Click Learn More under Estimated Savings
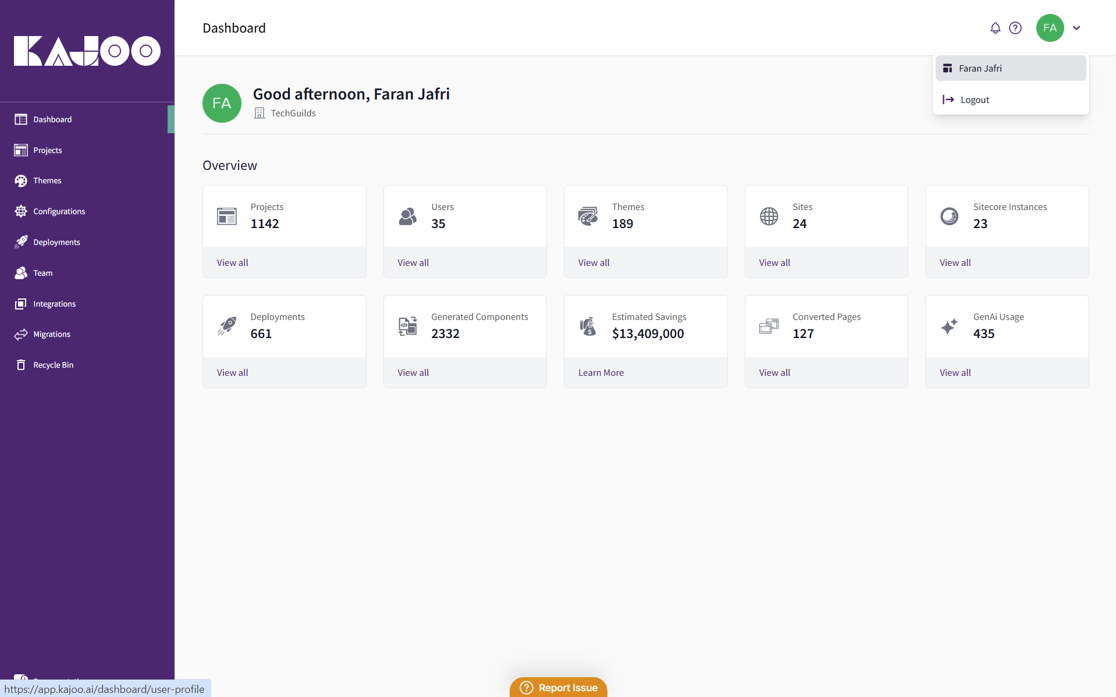1116x697 pixels. 600,372
